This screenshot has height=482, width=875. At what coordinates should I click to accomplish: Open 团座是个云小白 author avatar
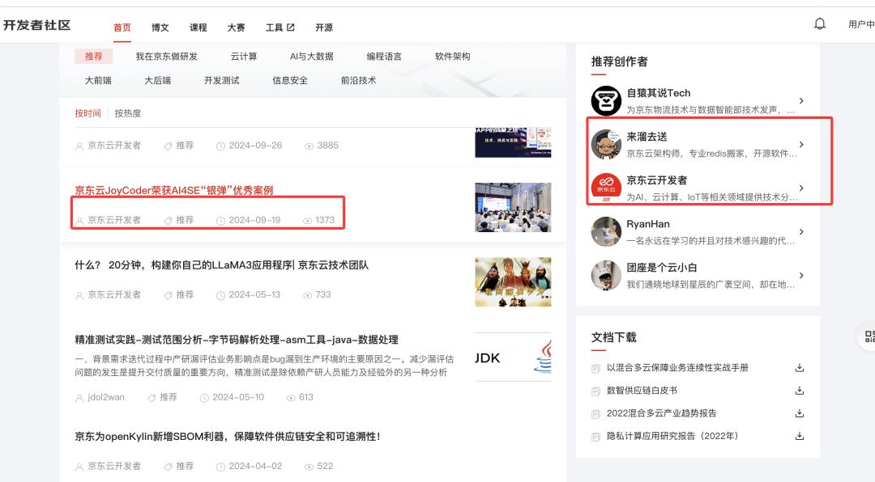coord(606,275)
